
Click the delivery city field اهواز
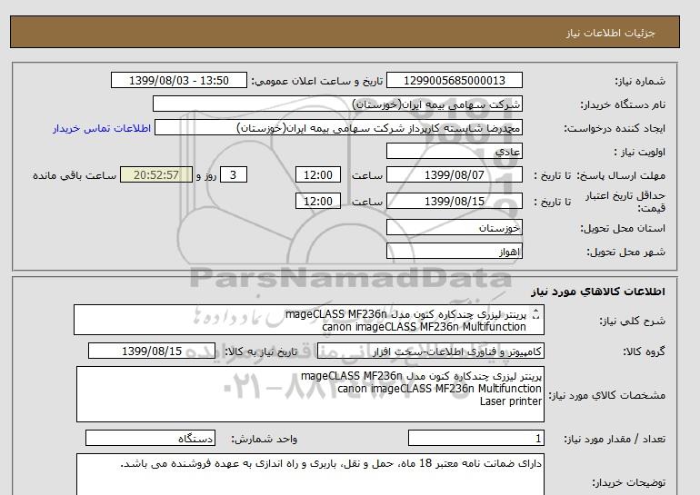point(454,252)
